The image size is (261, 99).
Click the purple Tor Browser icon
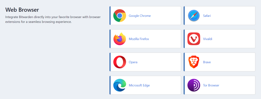194,85
